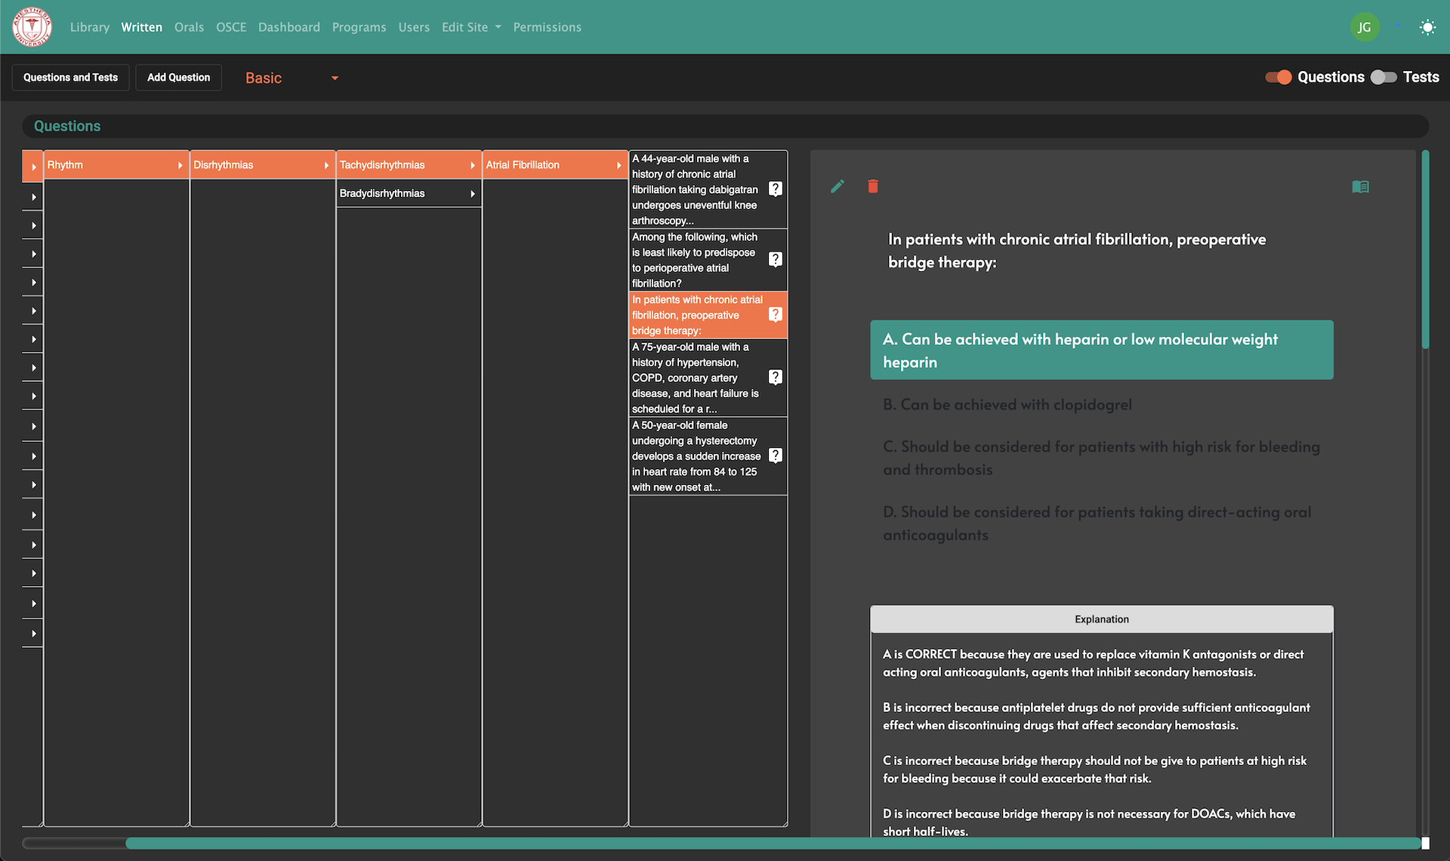Click the pencil edit question icon
The width and height of the screenshot is (1450, 861).
(837, 187)
